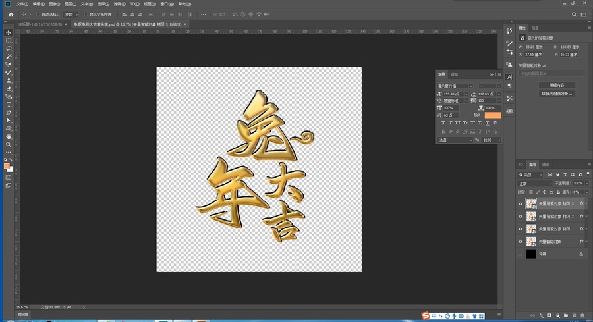Open the Creative Cloud Libraries dock icon
This screenshot has width=593, height=322.
(509, 111)
